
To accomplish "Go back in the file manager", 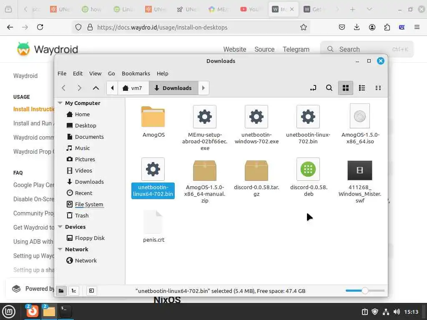I will tap(63, 88).
